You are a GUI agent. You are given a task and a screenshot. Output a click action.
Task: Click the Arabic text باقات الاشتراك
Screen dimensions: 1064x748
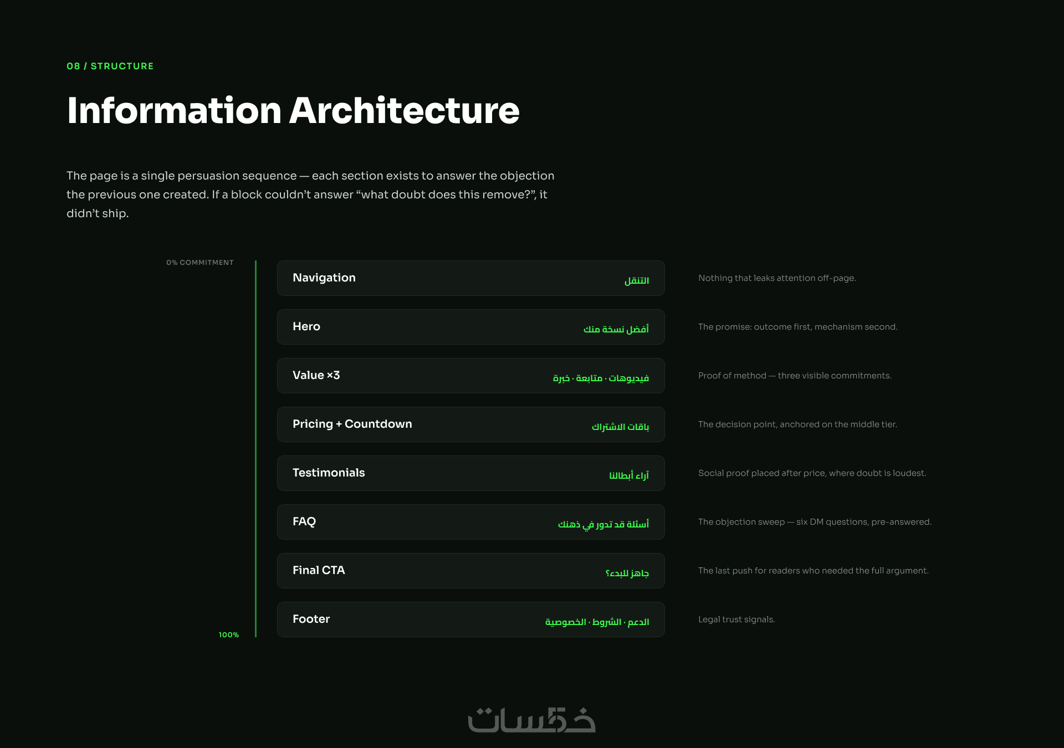[620, 427]
